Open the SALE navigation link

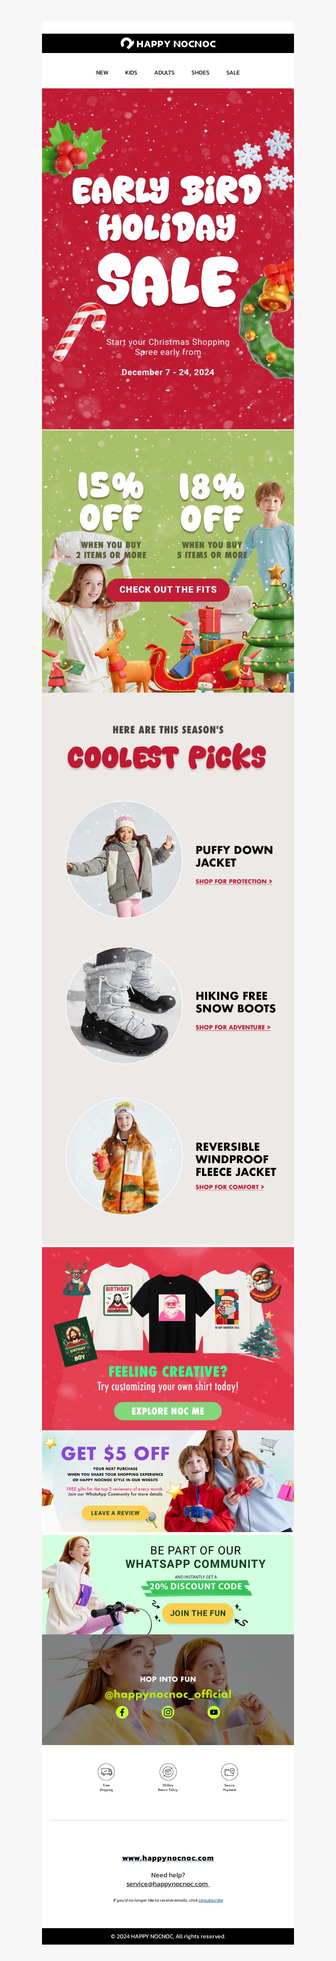coord(233,73)
